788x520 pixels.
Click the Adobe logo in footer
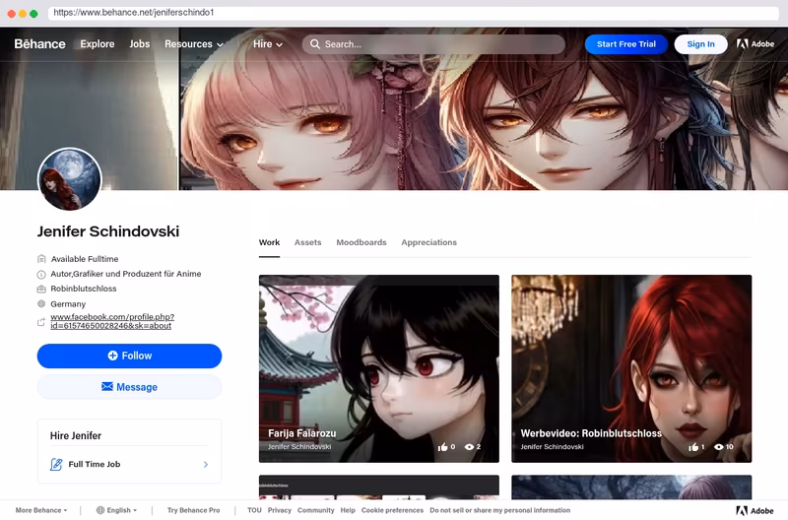click(x=755, y=511)
